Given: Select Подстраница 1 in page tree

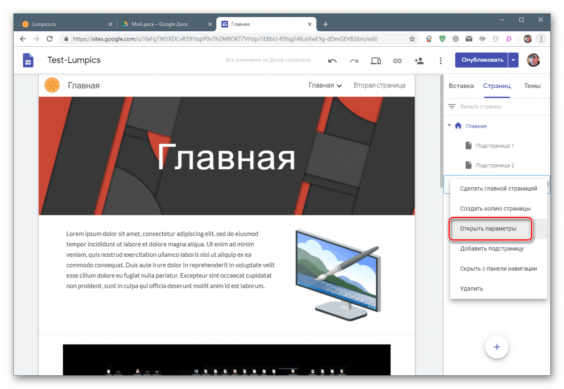Looking at the screenshot, I should 495,146.
